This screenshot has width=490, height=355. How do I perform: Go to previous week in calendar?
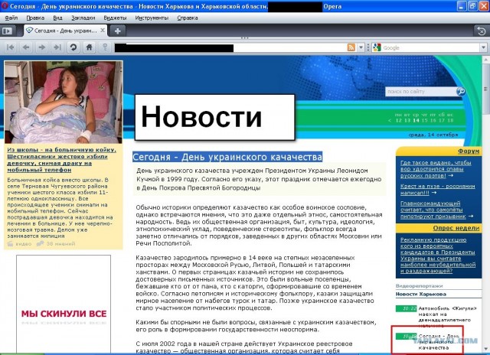[390, 121]
